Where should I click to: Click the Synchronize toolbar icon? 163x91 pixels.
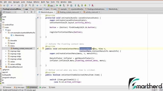[x=8, y=6]
